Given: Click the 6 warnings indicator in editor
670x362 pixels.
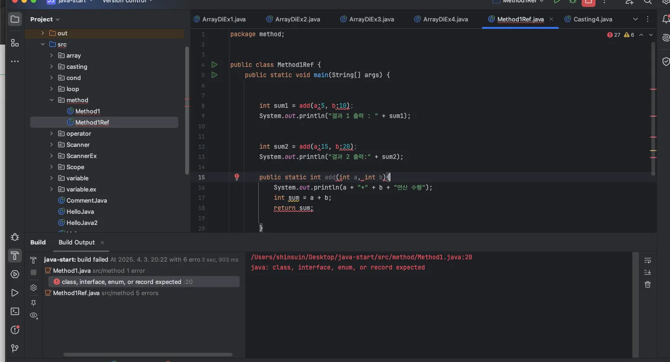Looking at the screenshot, I should point(629,35).
